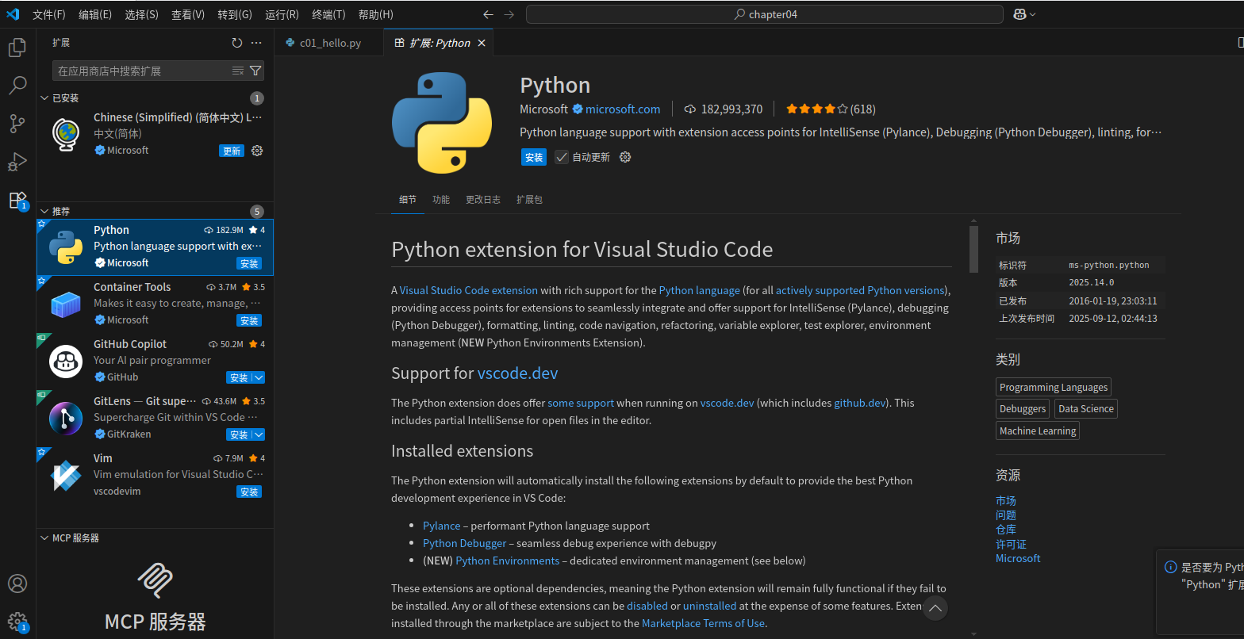Install Python from the extension detail page

click(534, 157)
